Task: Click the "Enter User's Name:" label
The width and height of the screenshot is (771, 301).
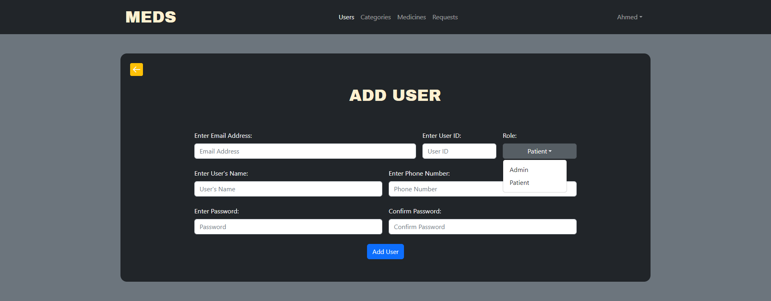Action: (x=221, y=174)
